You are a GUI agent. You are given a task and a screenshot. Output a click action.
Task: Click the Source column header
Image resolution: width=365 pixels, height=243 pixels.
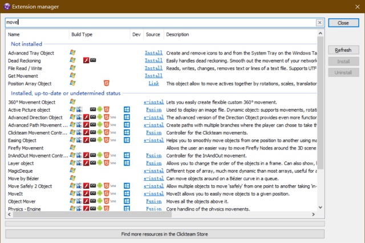click(x=153, y=34)
